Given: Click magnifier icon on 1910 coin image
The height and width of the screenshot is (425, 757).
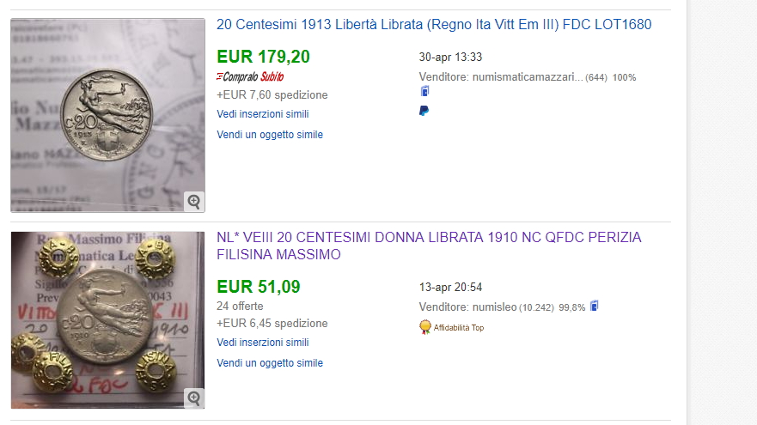Looking at the screenshot, I should [x=194, y=398].
